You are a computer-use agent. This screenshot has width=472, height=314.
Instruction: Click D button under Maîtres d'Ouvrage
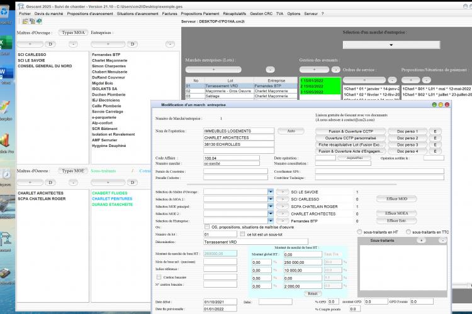point(50,44)
